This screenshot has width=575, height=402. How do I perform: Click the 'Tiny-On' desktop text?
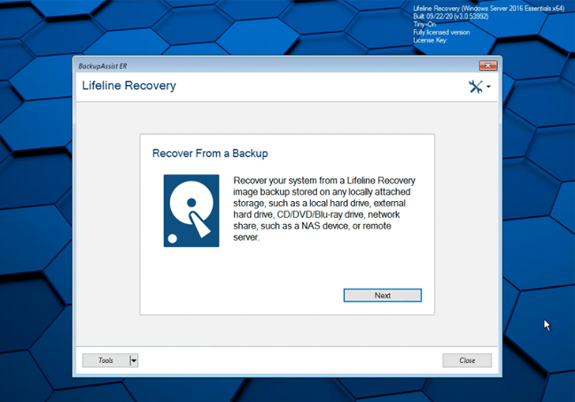coord(424,24)
